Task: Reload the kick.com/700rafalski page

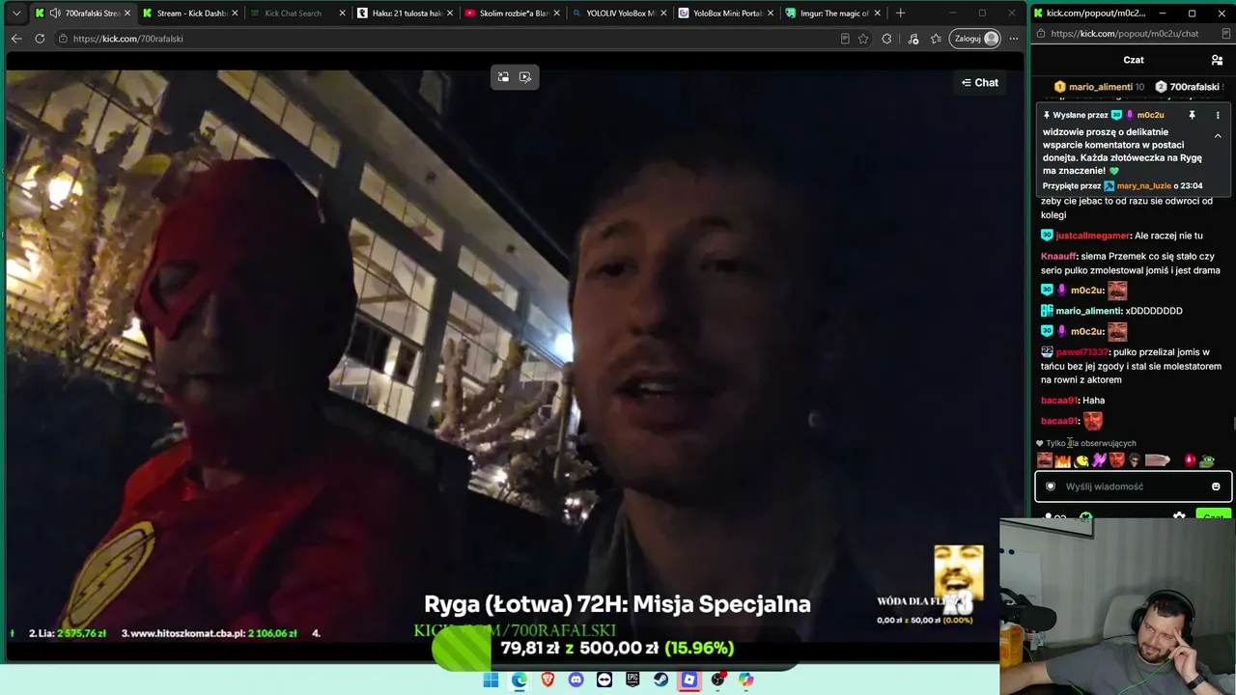Action: point(40,39)
